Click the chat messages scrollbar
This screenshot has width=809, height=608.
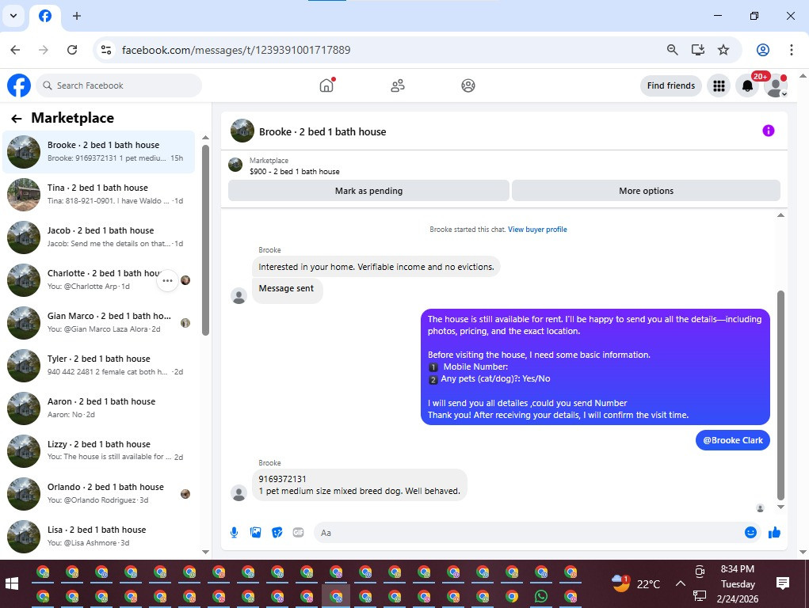click(780, 395)
